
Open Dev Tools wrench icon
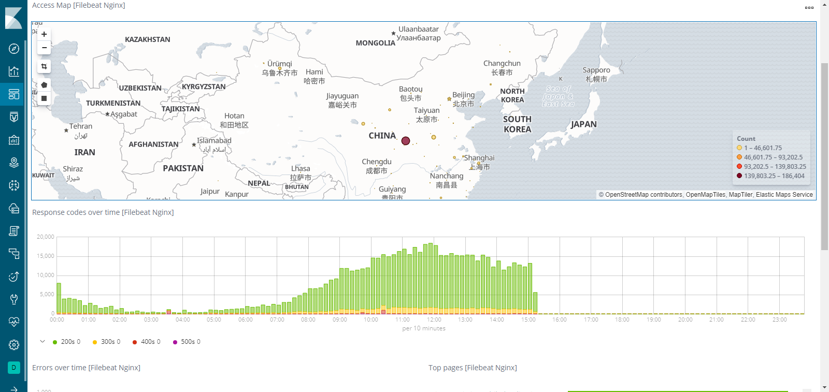tap(14, 299)
